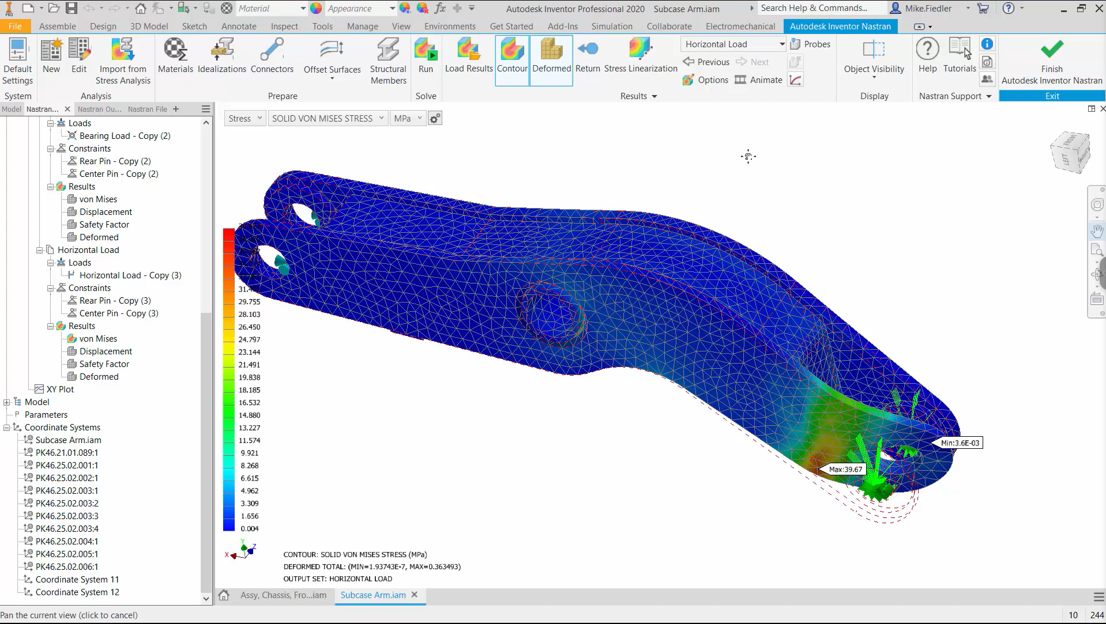This screenshot has height=624, width=1106.
Task: Toggle the Contour display
Action: (x=512, y=60)
